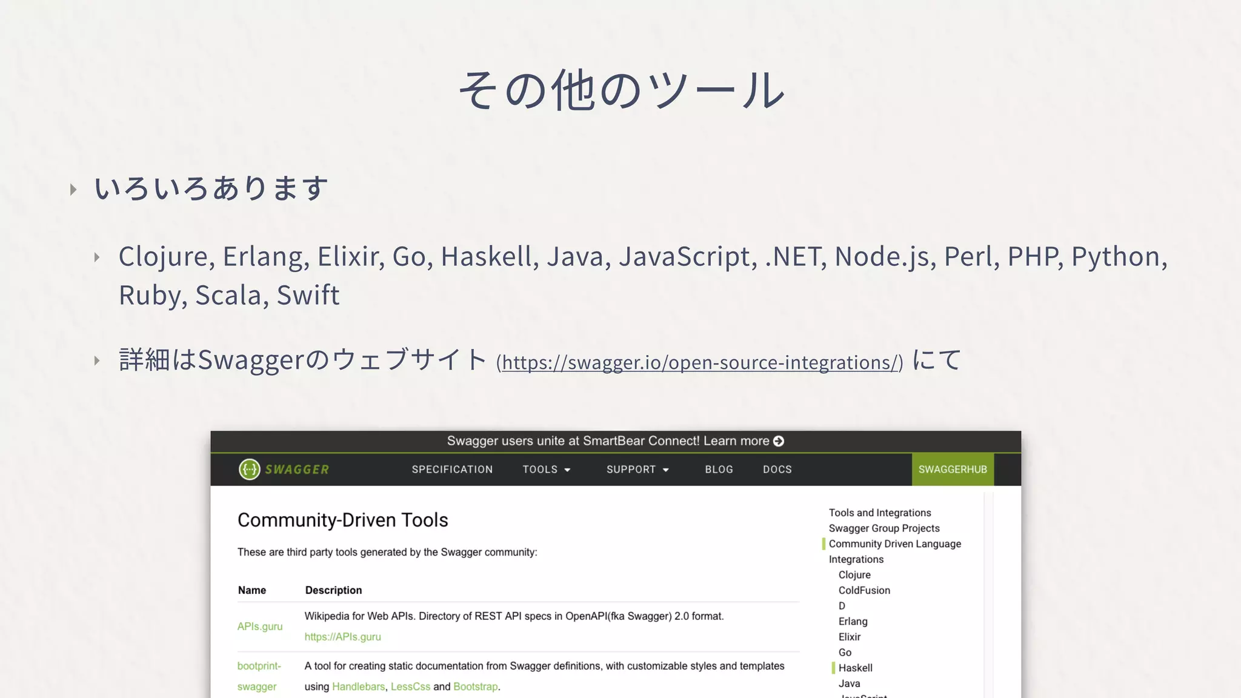Viewport: 1241px width, 698px height.
Task: Click the Handlebars link
Action: point(358,686)
